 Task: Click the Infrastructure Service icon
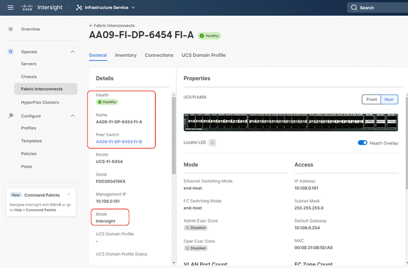(x=79, y=8)
